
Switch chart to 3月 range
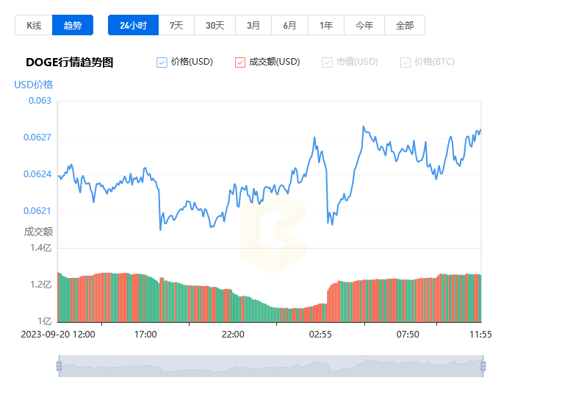(x=253, y=25)
